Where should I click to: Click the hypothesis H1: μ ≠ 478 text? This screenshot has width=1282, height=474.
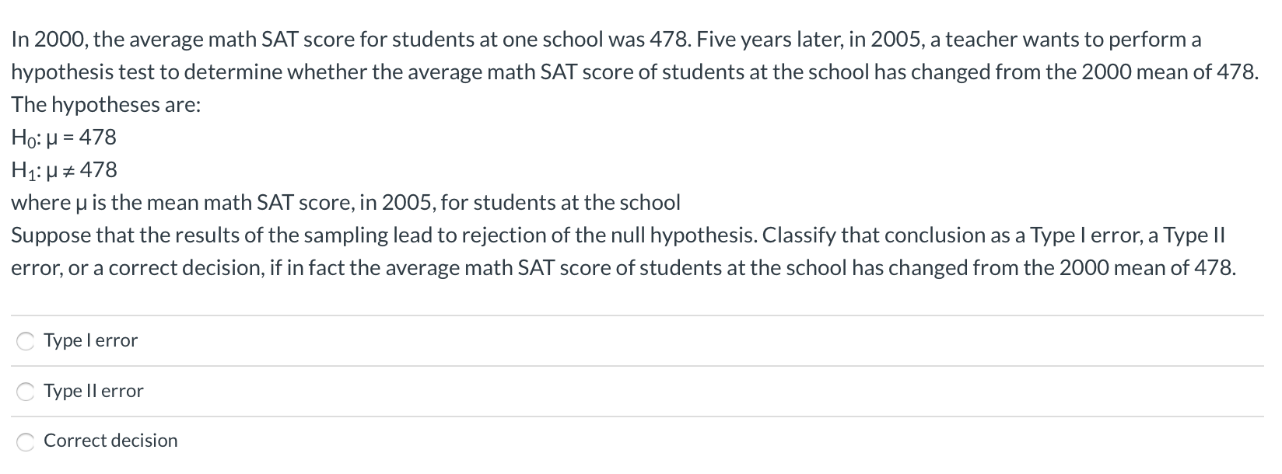coord(64,170)
